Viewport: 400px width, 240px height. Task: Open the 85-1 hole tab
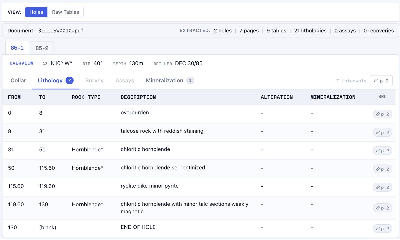point(17,48)
